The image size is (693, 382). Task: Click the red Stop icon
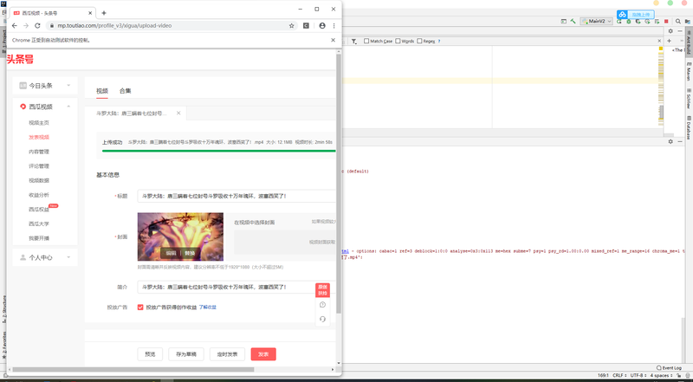pyautogui.click(x=666, y=21)
